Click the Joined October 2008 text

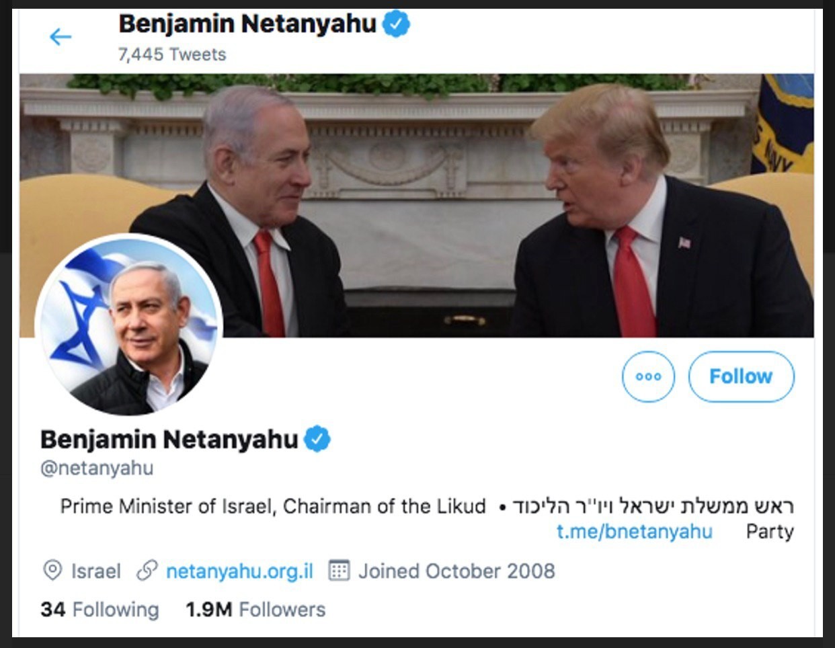[x=456, y=571]
